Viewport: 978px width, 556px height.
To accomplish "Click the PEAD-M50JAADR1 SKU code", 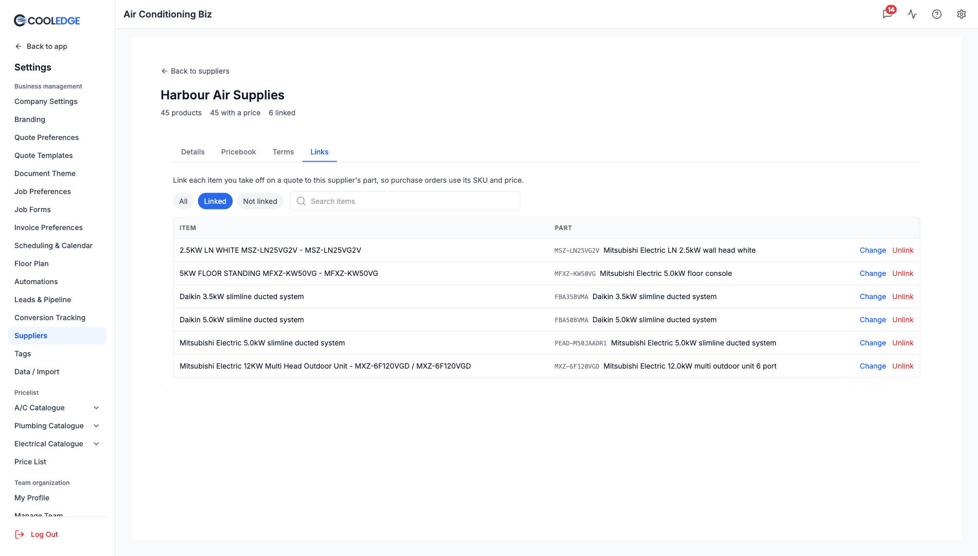I will [581, 343].
